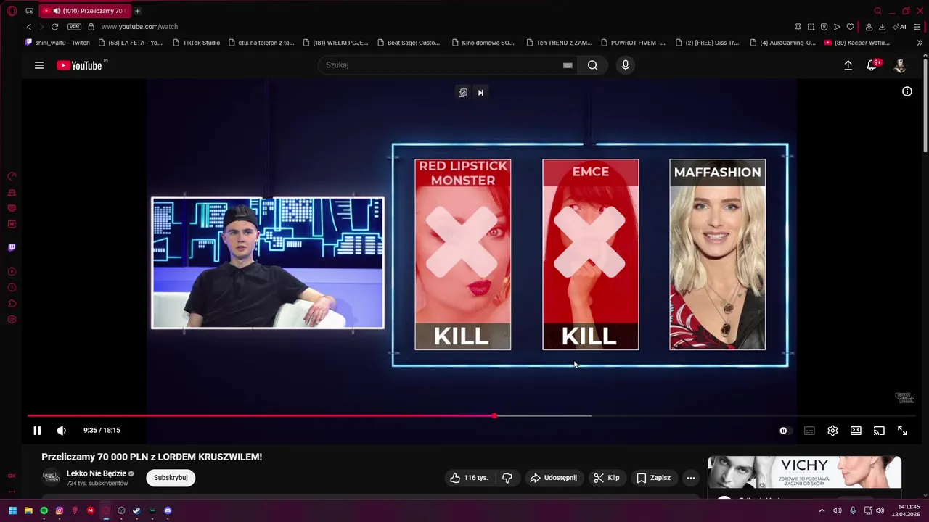
Task: Open the upload/create video button
Action: [x=848, y=65]
